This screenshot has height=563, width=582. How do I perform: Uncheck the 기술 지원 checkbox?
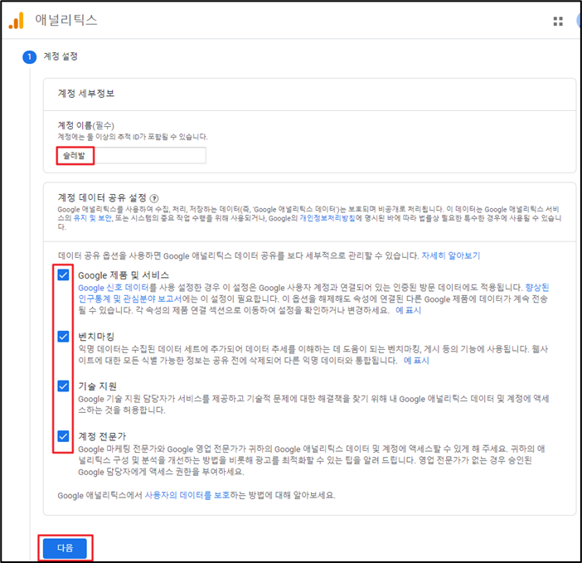(x=64, y=386)
